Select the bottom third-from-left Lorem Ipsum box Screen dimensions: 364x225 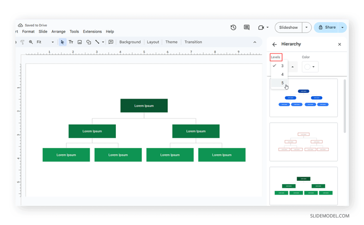[170, 155]
